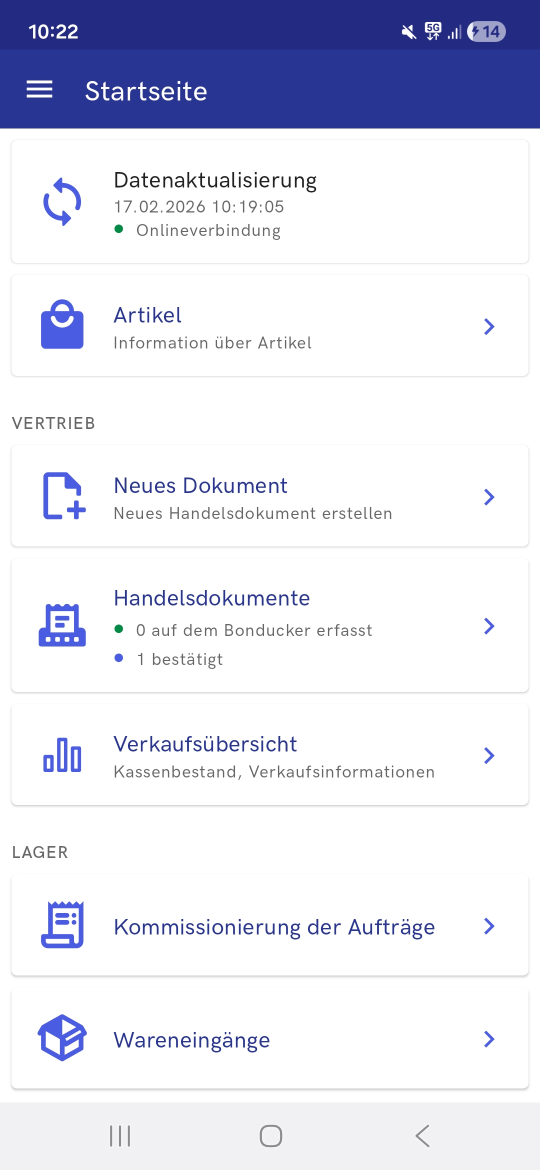Open the Kommissionierung der Aufträge entry
540x1170 pixels.
270,925
